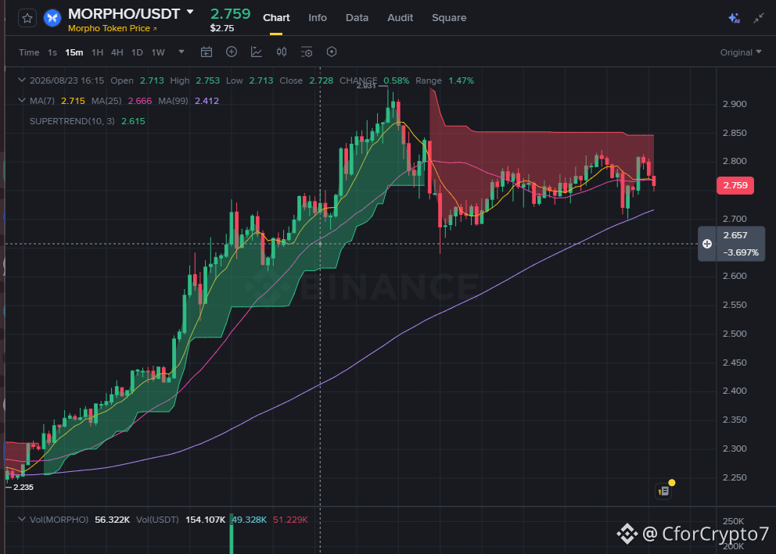This screenshot has width=776, height=554.
Task: Select the 1W interval
Action: point(158,52)
